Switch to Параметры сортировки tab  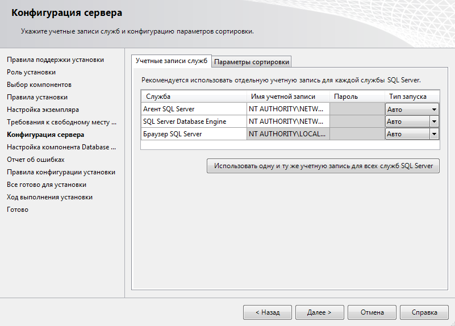251,62
